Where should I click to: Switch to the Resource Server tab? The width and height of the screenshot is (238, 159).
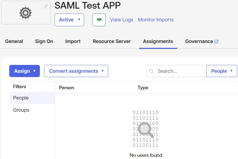(112, 41)
